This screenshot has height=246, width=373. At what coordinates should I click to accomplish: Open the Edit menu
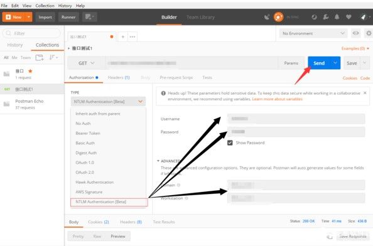(14, 6)
